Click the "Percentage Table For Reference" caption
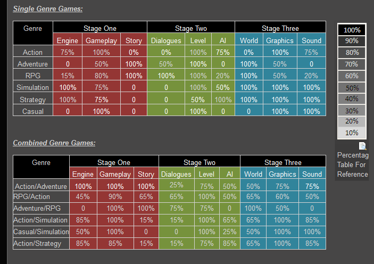The height and width of the screenshot is (264, 374). click(353, 164)
